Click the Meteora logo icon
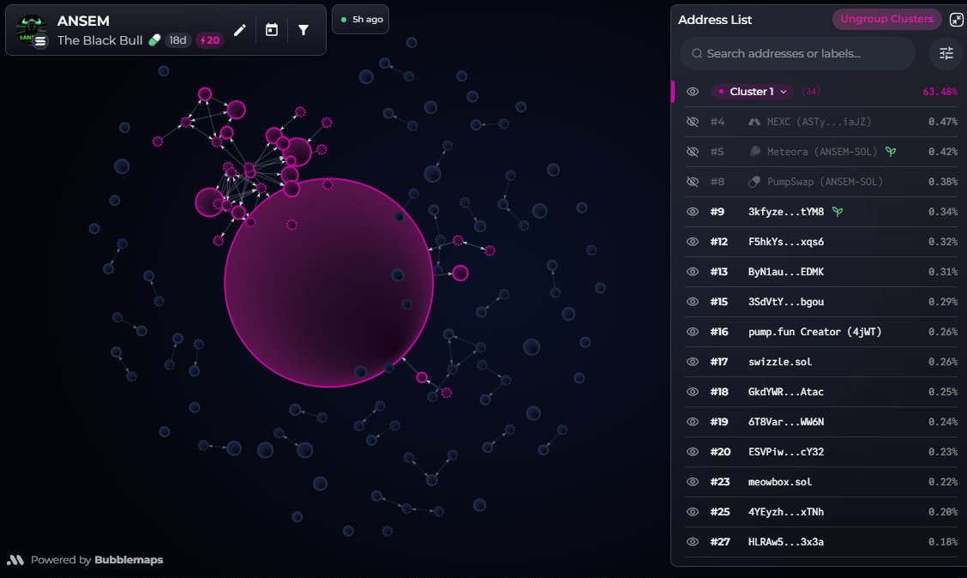This screenshot has height=578, width=967. pyautogui.click(x=754, y=151)
